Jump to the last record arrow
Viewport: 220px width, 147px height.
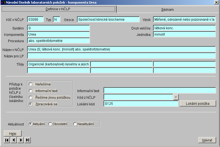click(27, 140)
